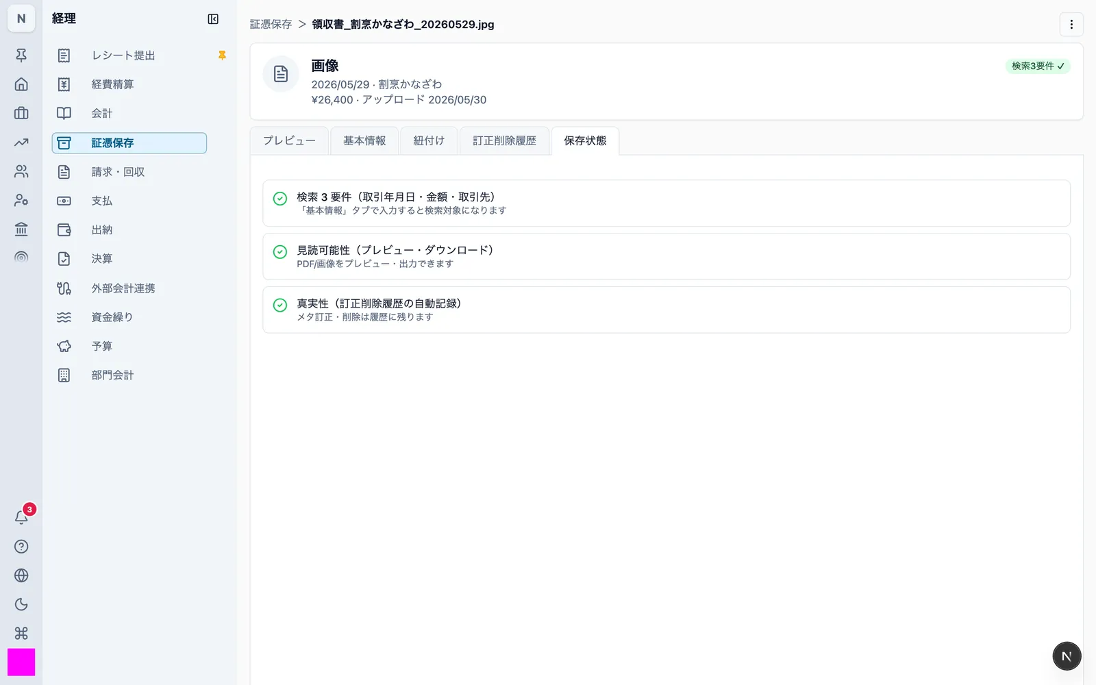Click the 出納 wallet icon
This screenshot has height=685, width=1096.
pos(64,229)
